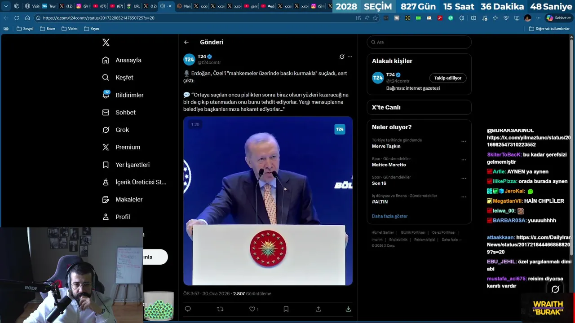Open Diğer sık kullanılanlar folder
This screenshot has height=323, width=575.
pos(549,29)
